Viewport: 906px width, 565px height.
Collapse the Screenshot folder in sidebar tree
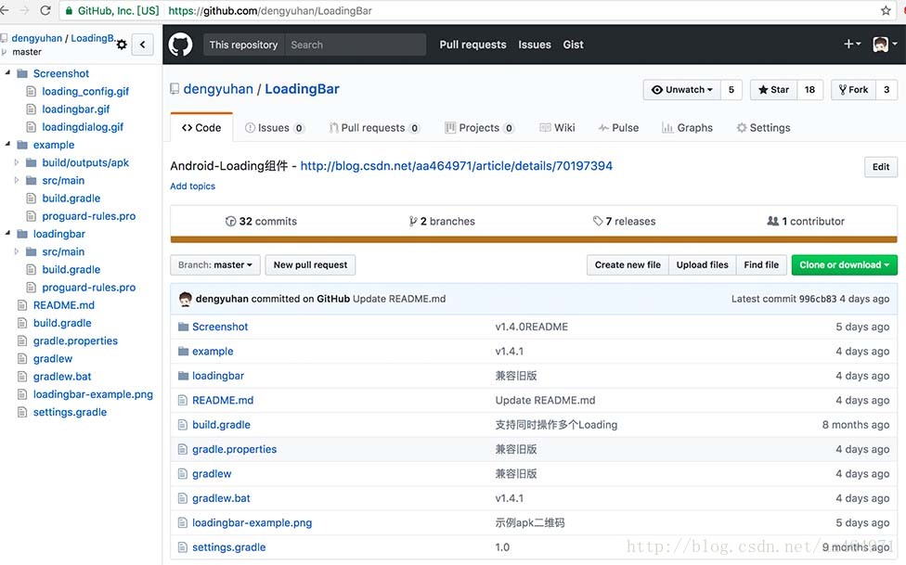[7, 72]
